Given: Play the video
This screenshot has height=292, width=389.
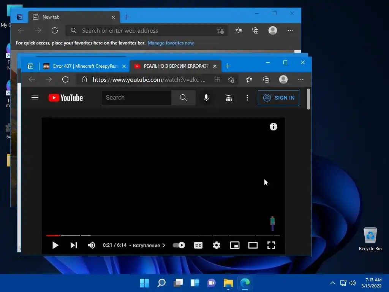Looking at the screenshot, I should [x=55, y=245].
